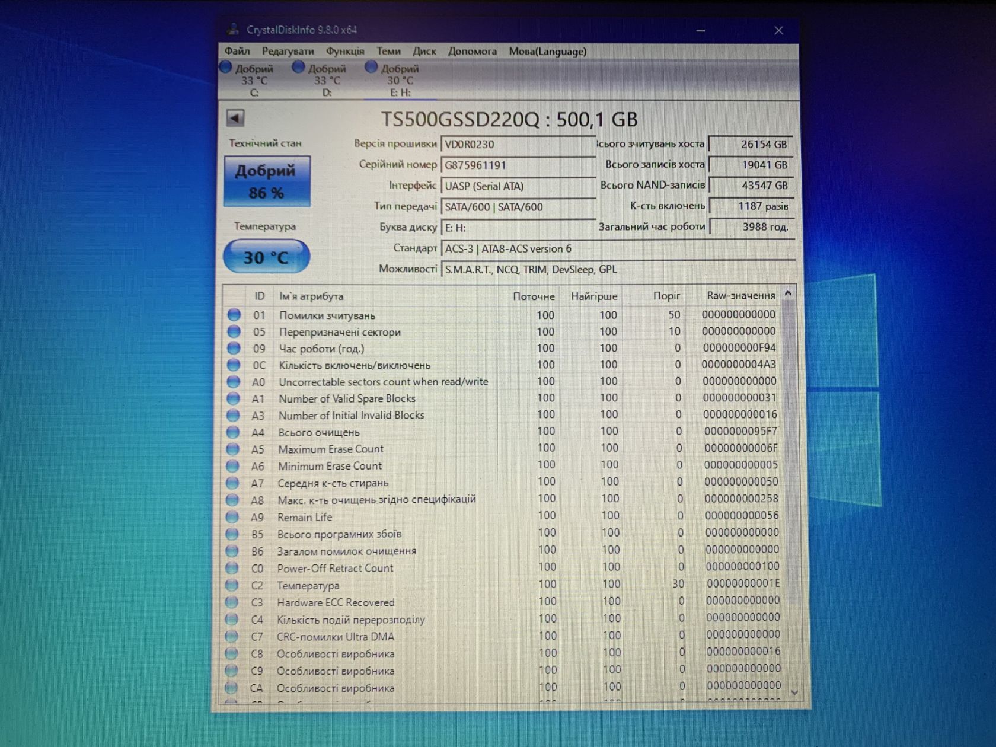Click the status icon of C2 Температура row
This screenshot has width=996, height=747.
(x=232, y=585)
